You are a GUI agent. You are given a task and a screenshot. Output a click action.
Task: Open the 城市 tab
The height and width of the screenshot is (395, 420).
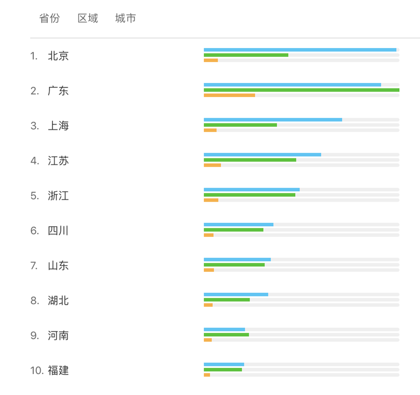click(x=125, y=18)
